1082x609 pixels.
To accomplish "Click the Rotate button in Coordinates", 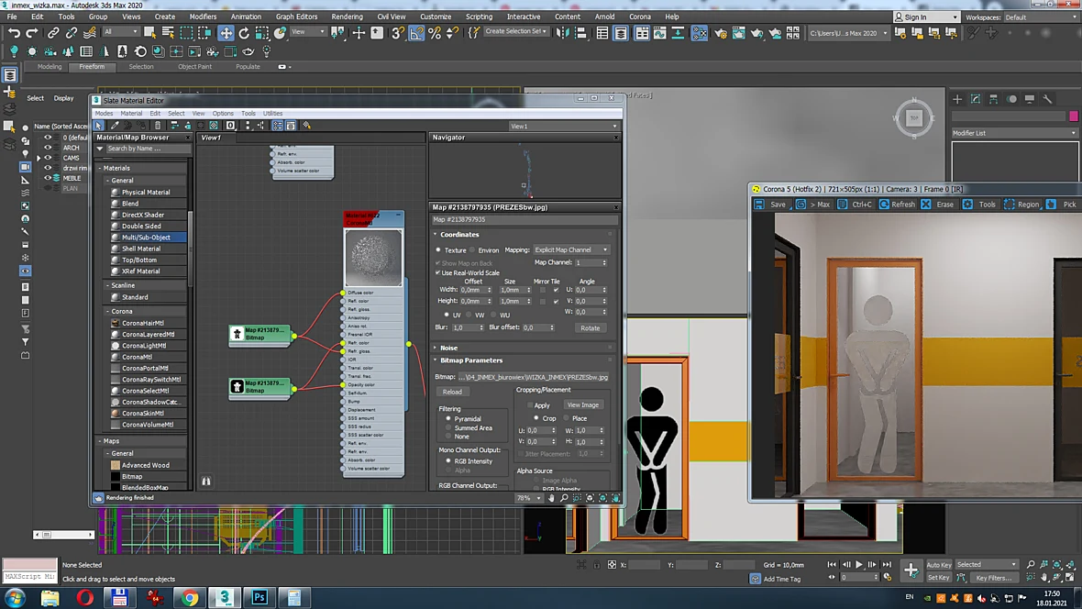I will pos(590,328).
